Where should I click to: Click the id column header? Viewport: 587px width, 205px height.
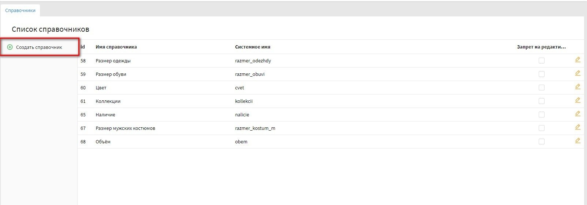click(83, 47)
